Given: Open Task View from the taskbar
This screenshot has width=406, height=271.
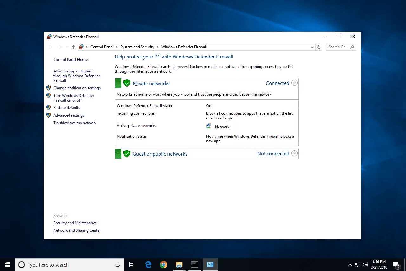Looking at the screenshot, I should (x=132, y=265).
